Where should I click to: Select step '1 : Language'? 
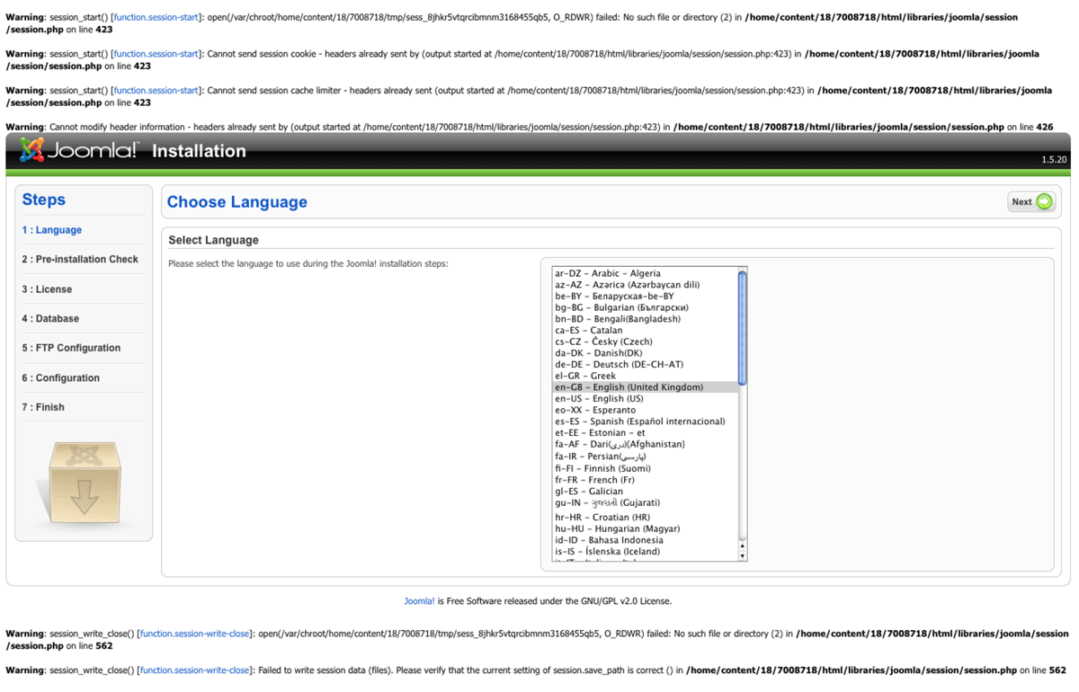(52, 230)
